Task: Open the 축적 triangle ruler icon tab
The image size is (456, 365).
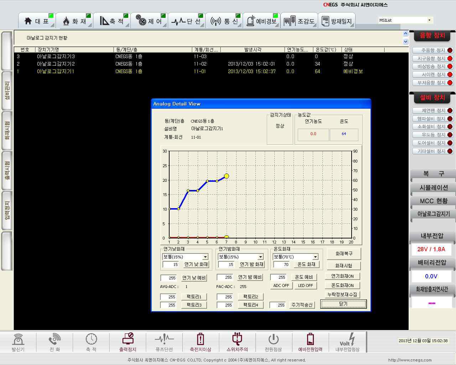Action: [x=112, y=21]
